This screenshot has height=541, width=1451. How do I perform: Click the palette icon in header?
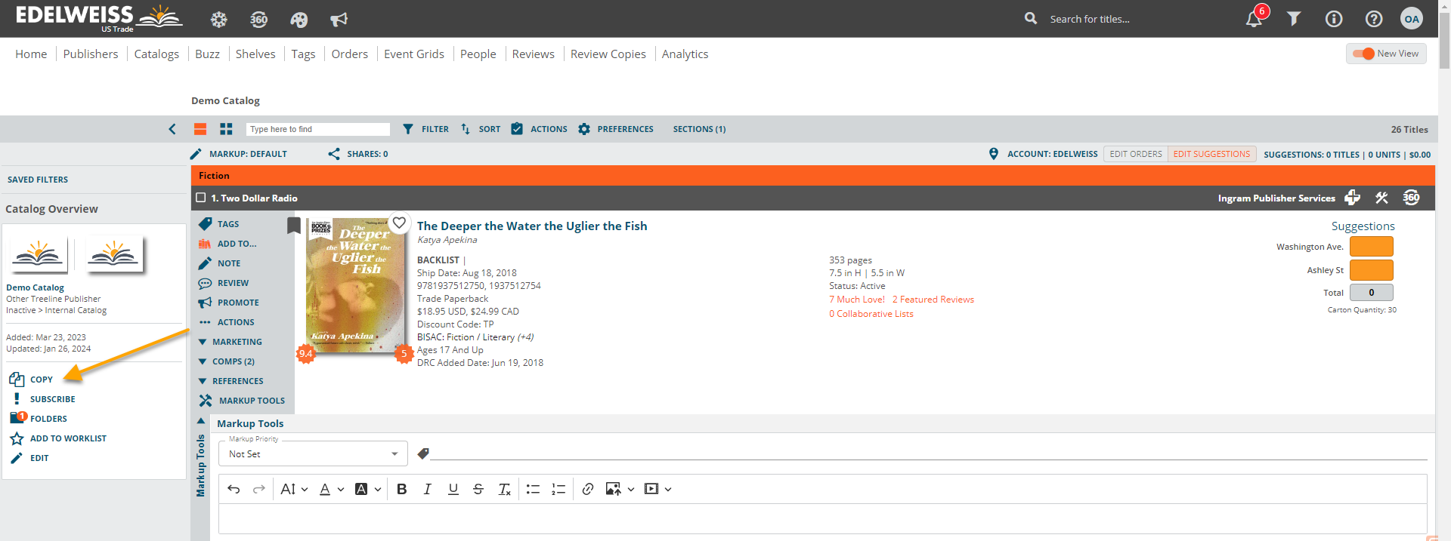tap(299, 20)
